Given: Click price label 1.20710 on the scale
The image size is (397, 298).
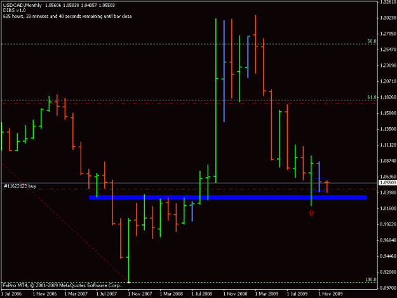Looking at the screenshot, I should (387, 81).
